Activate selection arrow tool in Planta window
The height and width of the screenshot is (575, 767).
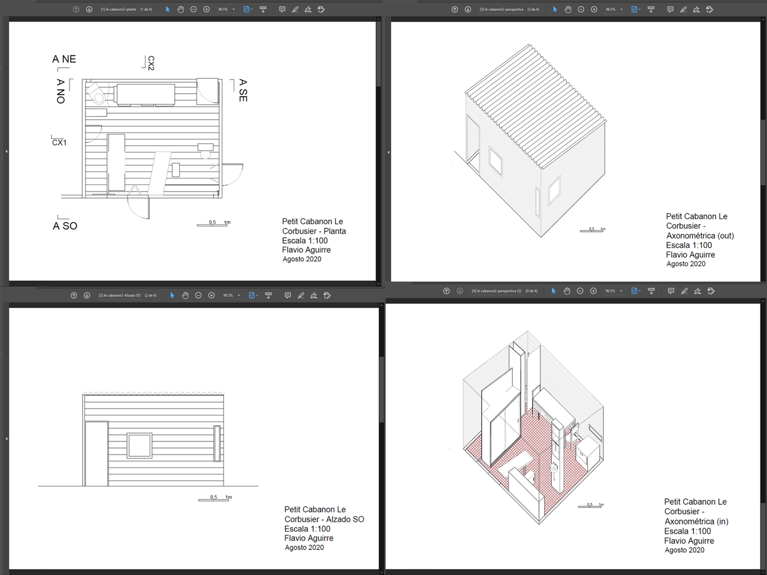pyautogui.click(x=168, y=10)
